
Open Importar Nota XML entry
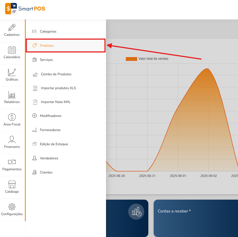66,102
